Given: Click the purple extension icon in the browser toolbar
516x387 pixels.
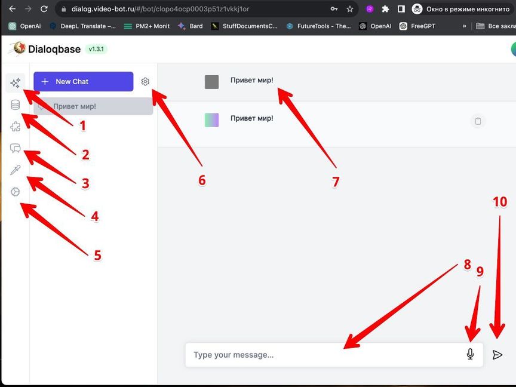Looking at the screenshot, I should (370, 9).
